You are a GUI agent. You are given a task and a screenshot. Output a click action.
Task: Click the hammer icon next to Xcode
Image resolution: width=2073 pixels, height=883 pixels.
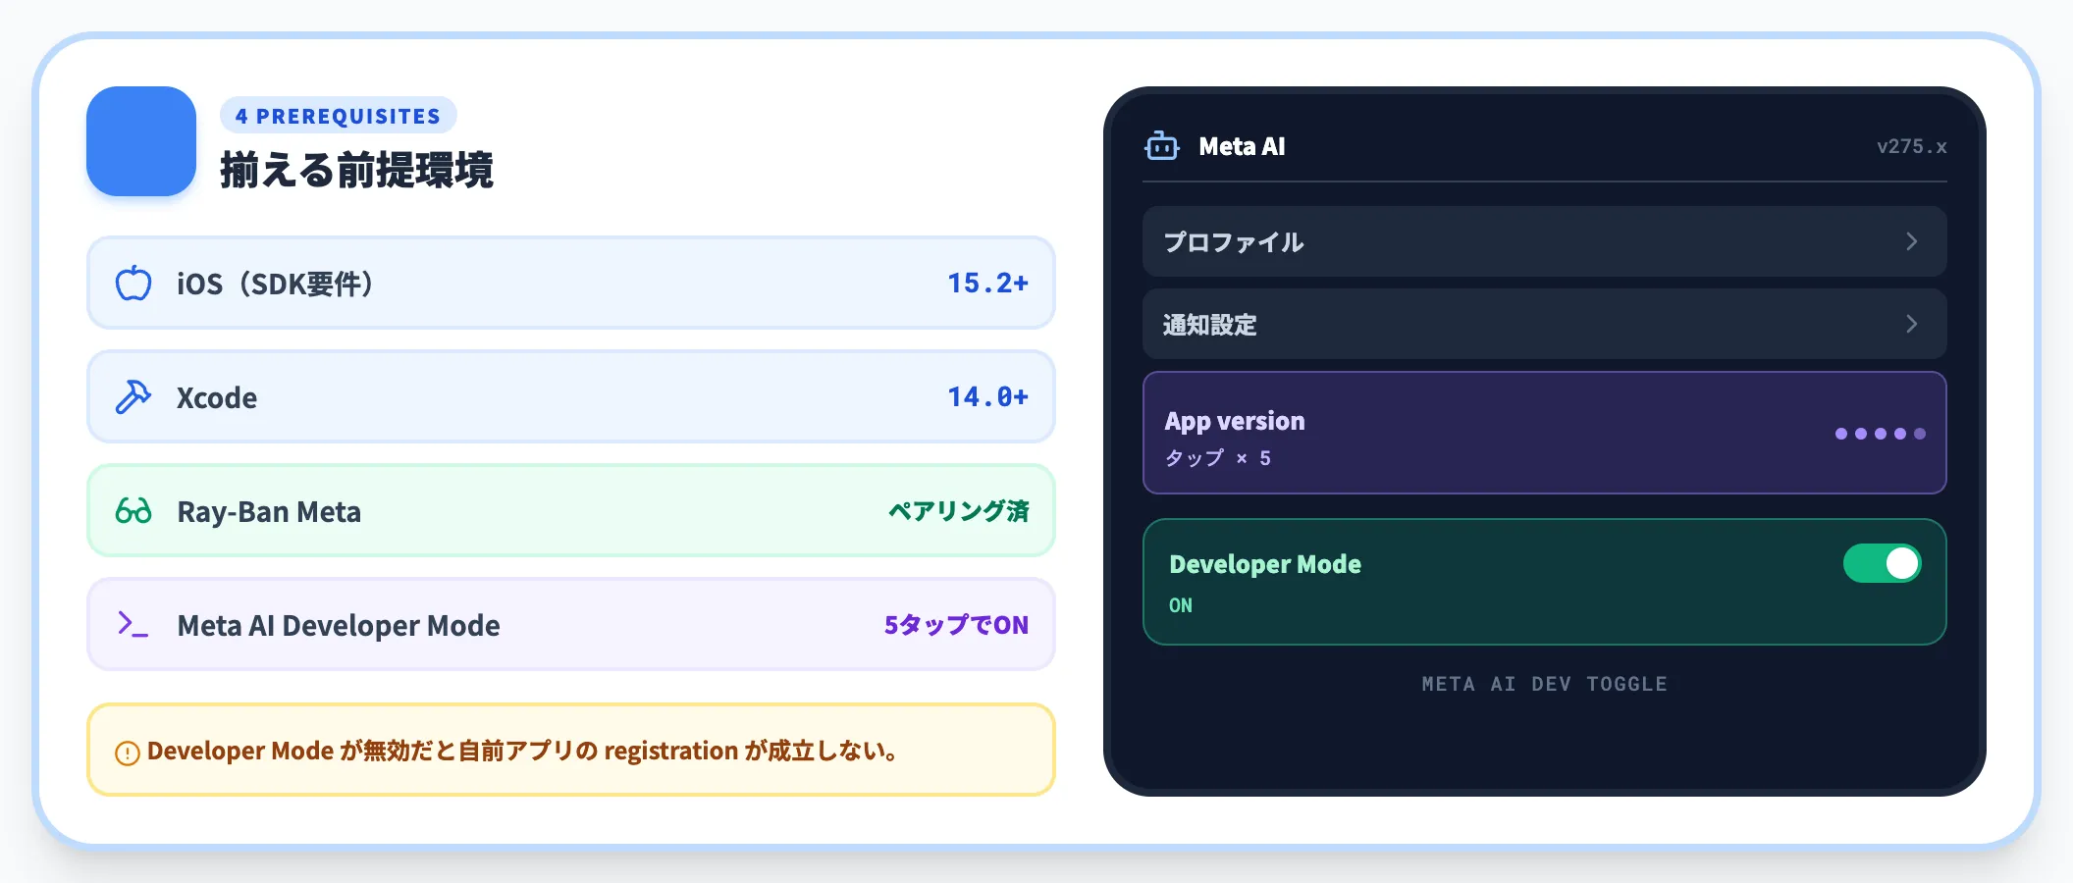(133, 397)
